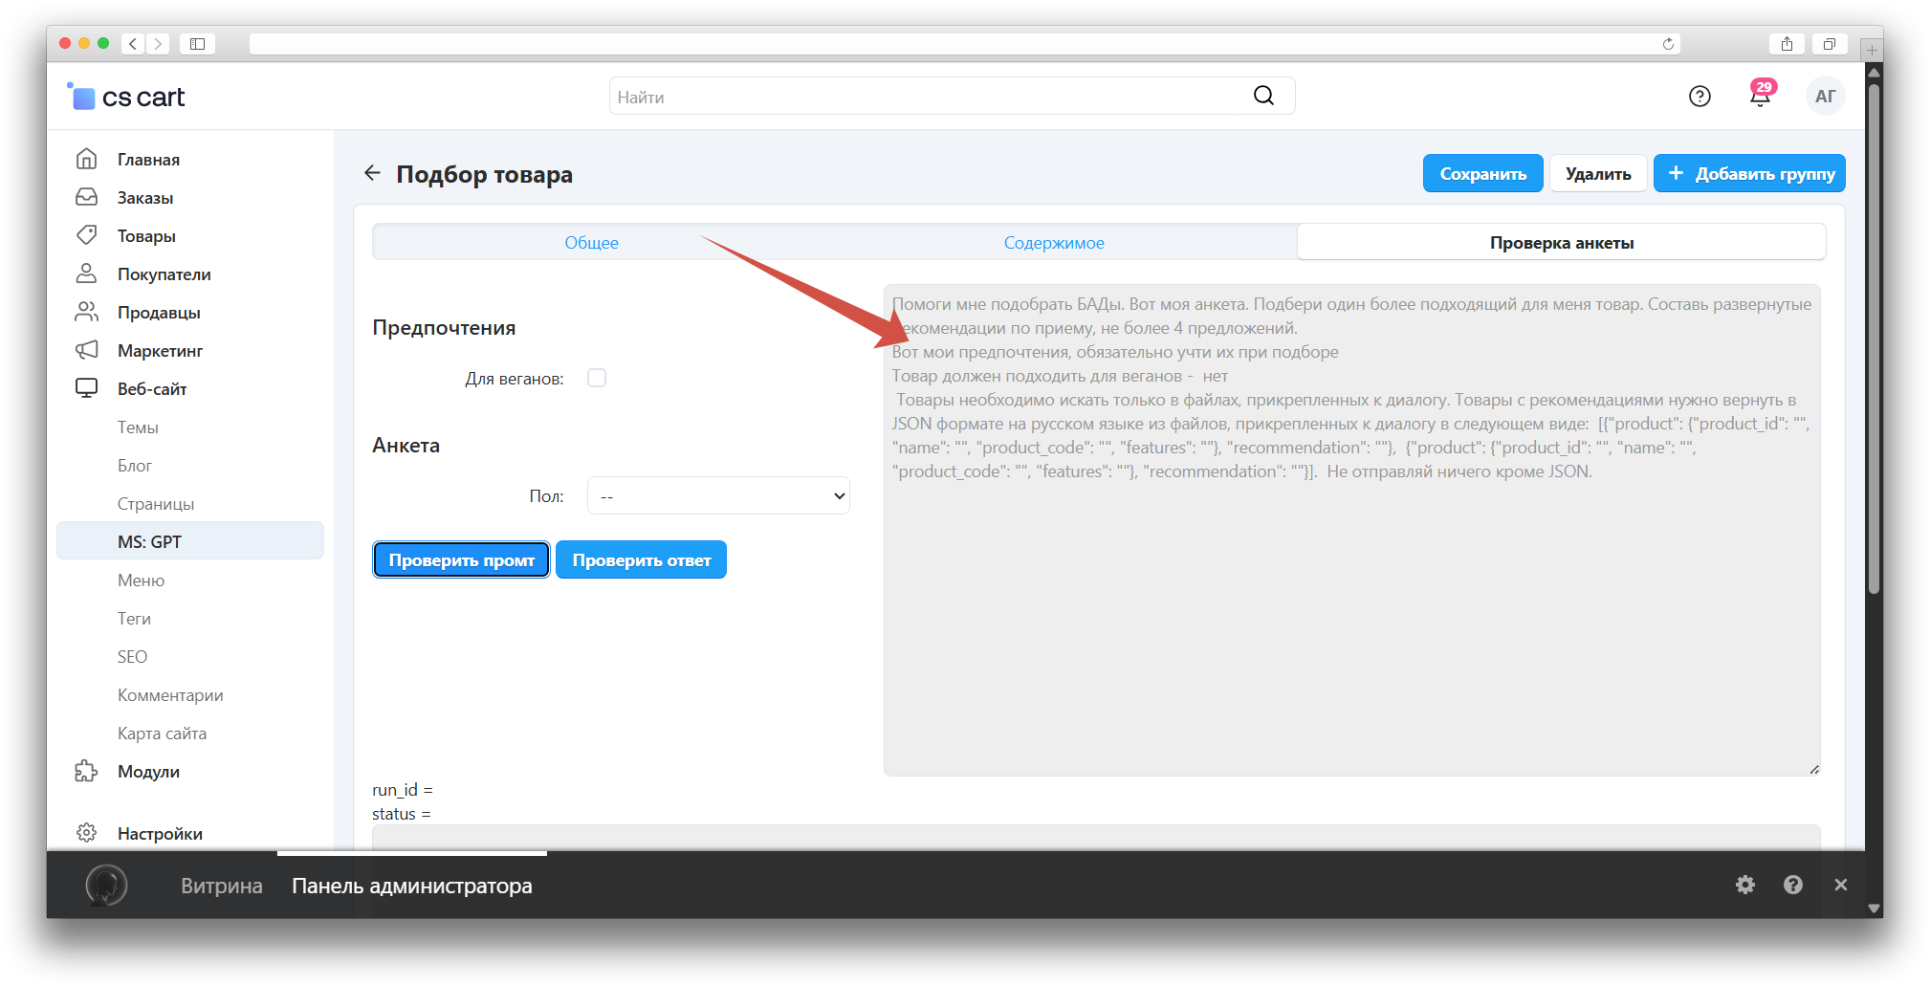
Task: Click the Витрина link in bottom bar
Action: 222,886
